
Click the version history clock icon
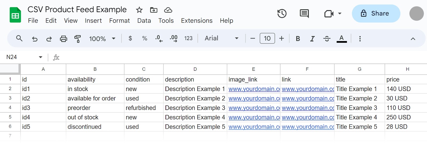click(282, 14)
